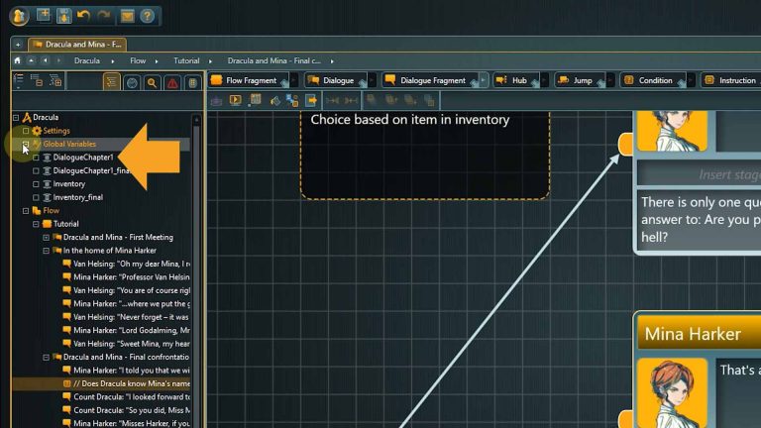
Task: Expand the Settings tree node
Action: pos(26,131)
